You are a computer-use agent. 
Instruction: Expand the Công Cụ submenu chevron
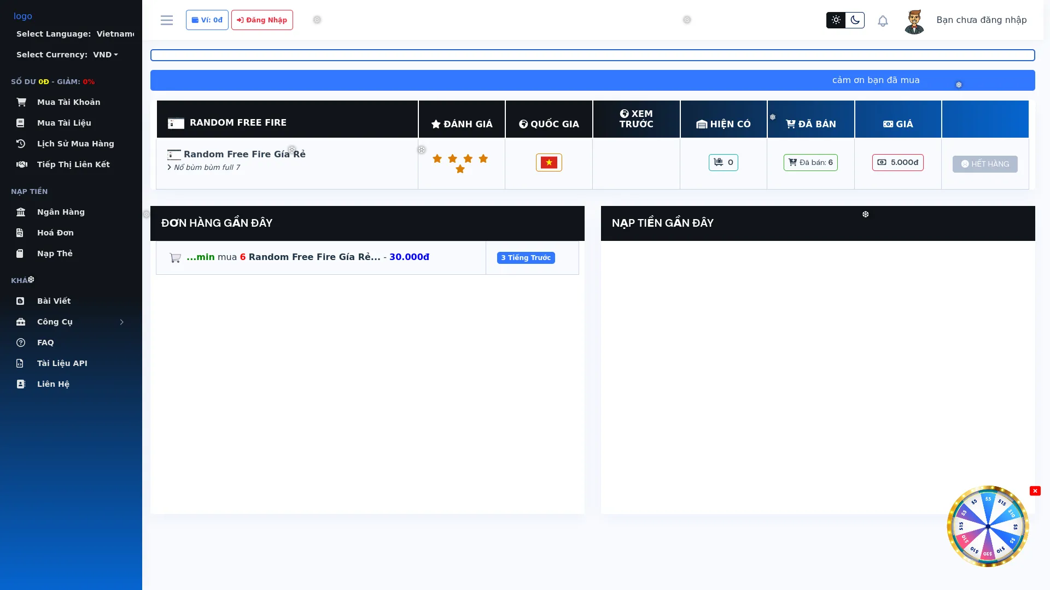coord(121,322)
